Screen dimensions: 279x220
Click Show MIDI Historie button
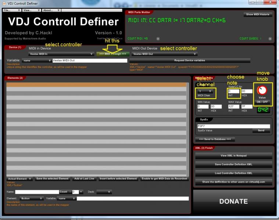pos(258,14)
